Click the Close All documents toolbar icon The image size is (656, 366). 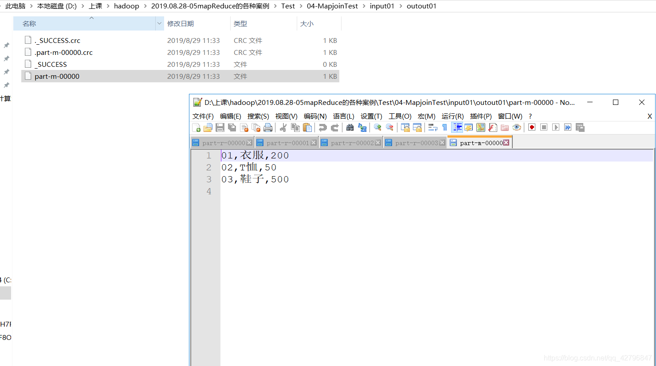pos(256,127)
